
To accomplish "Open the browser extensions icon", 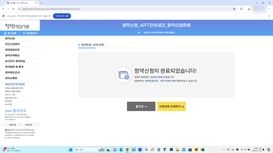I will (241, 9).
